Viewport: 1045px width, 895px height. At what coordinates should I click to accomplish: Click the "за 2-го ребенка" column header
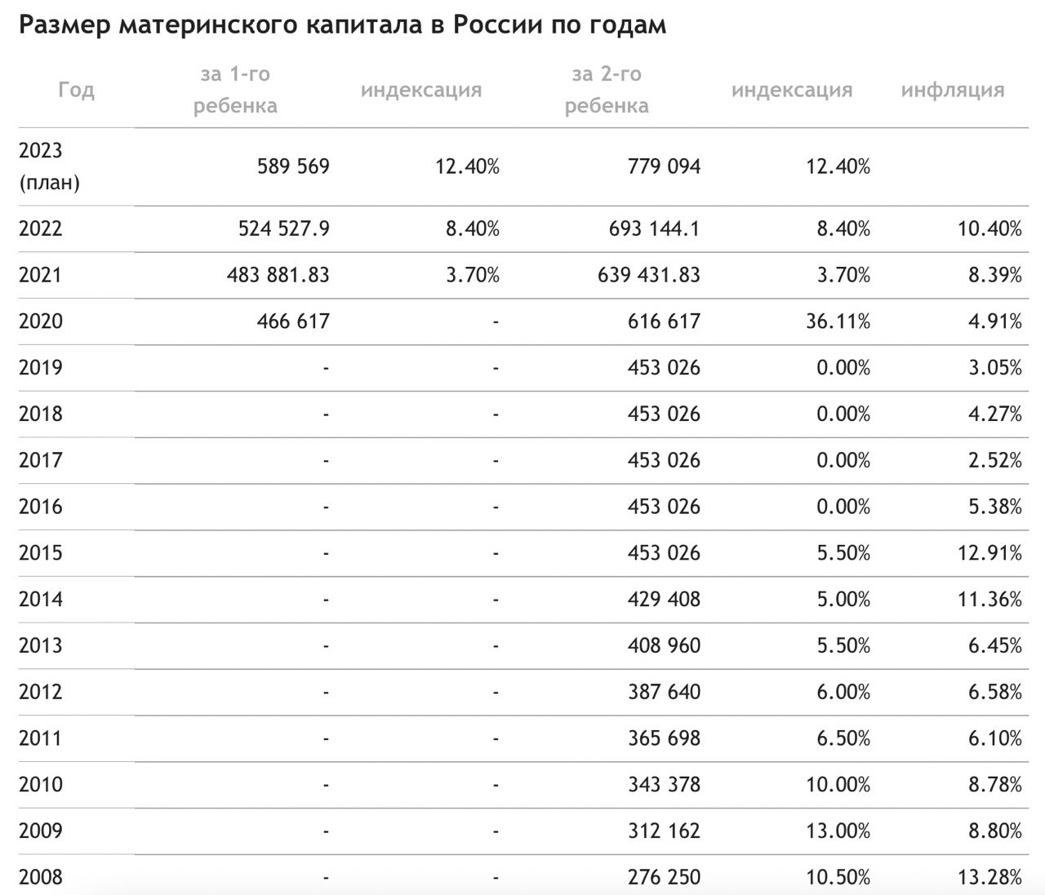tap(607, 90)
